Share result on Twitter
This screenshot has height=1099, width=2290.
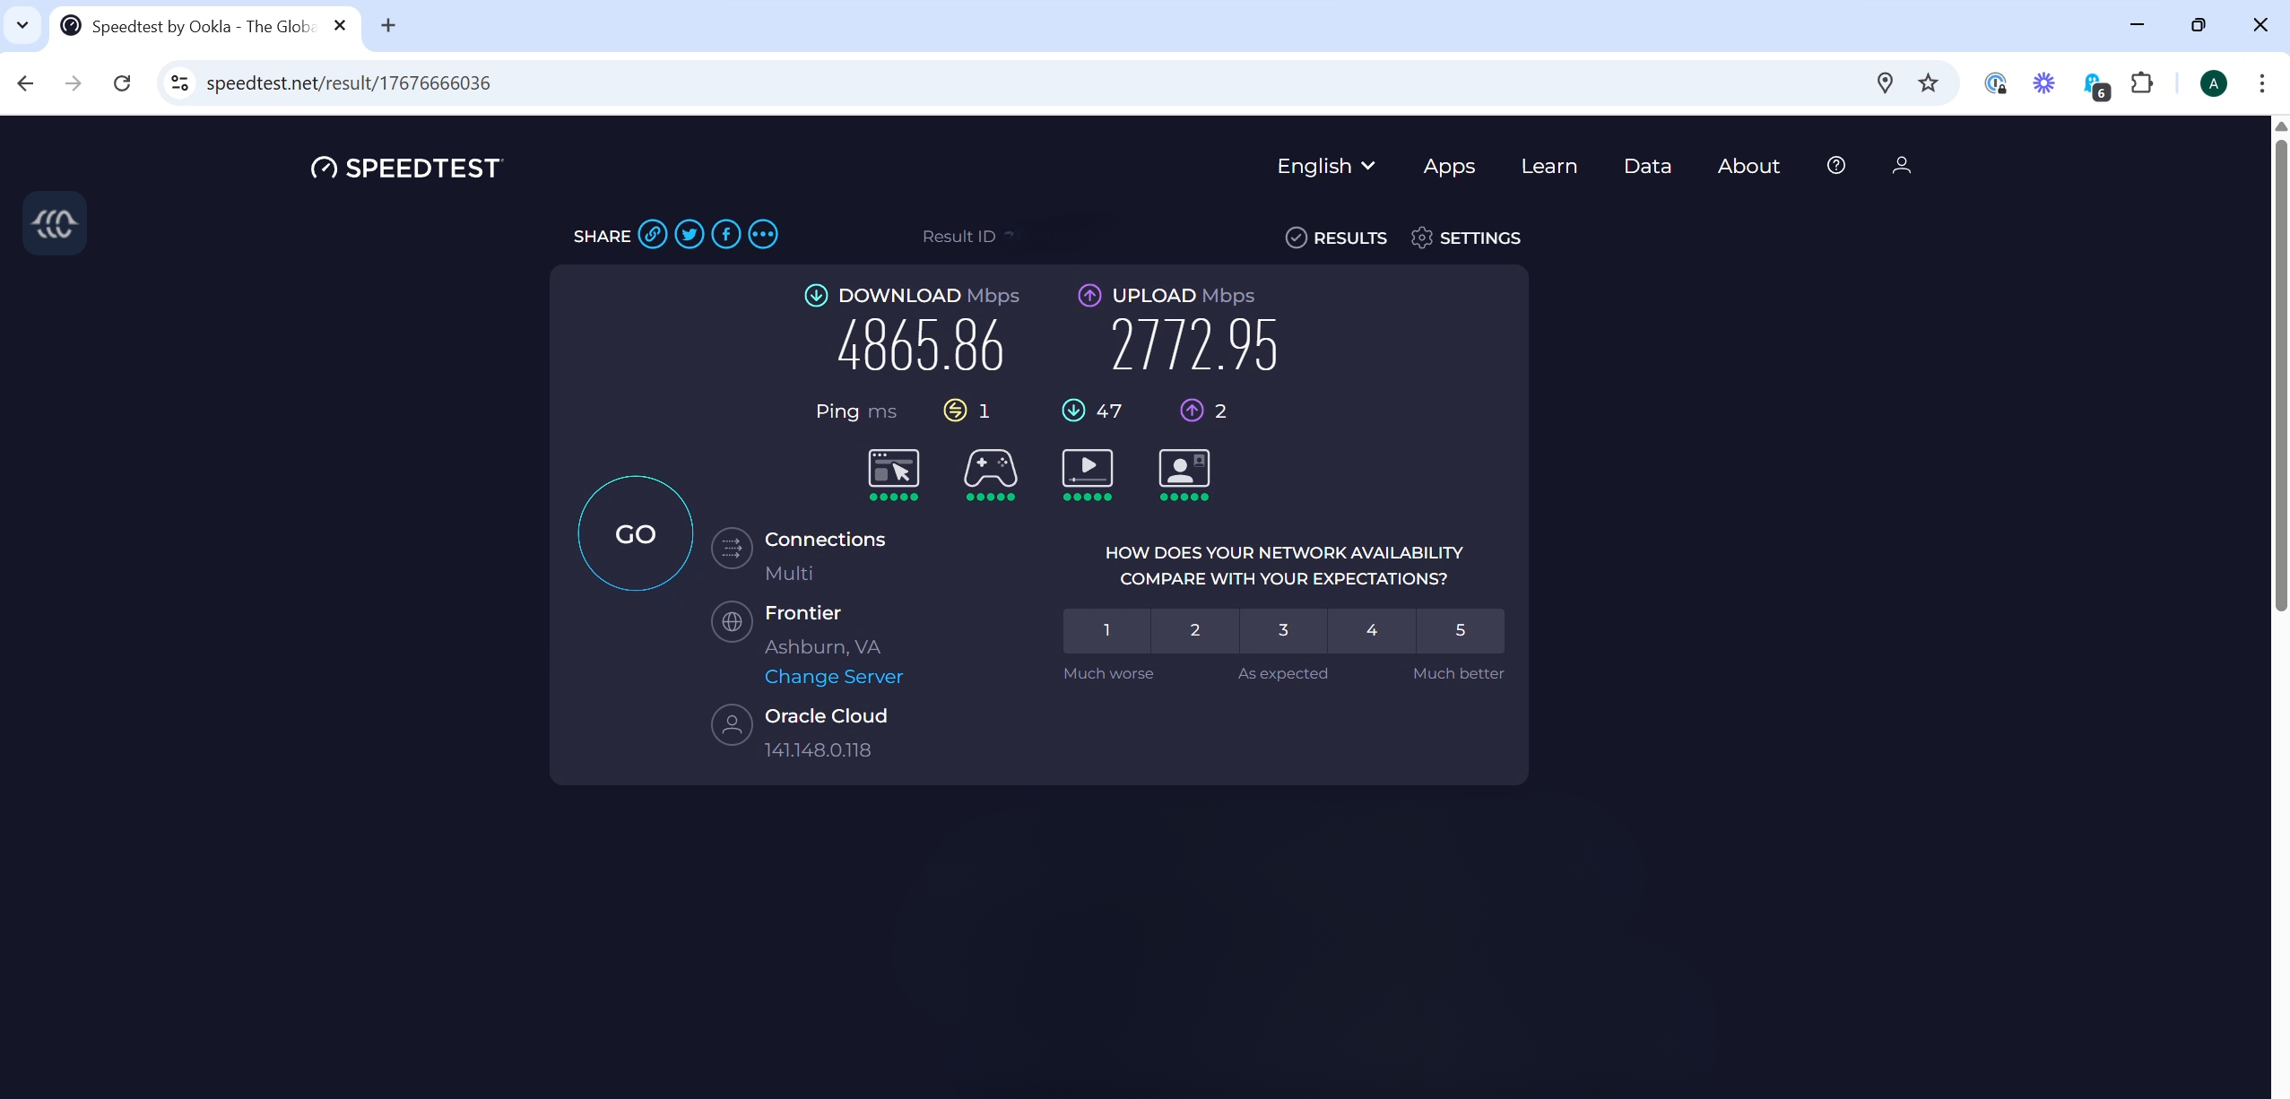[690, 235]
